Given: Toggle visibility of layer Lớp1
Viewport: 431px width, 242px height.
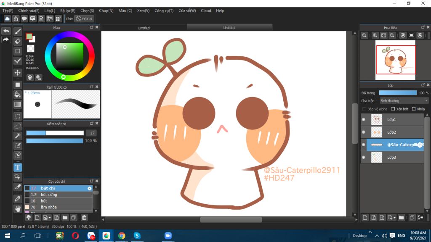Looking at the screenshot, I should coord(364,120).
